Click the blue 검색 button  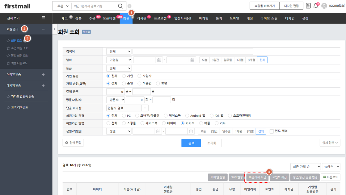click(x=191, y=143)
